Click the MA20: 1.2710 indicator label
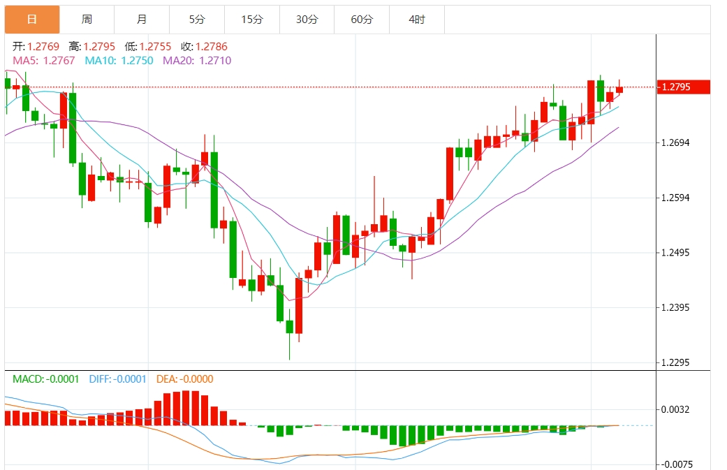Image resolution: width=727 pixels, height=470 pixels. pos(197,61)
